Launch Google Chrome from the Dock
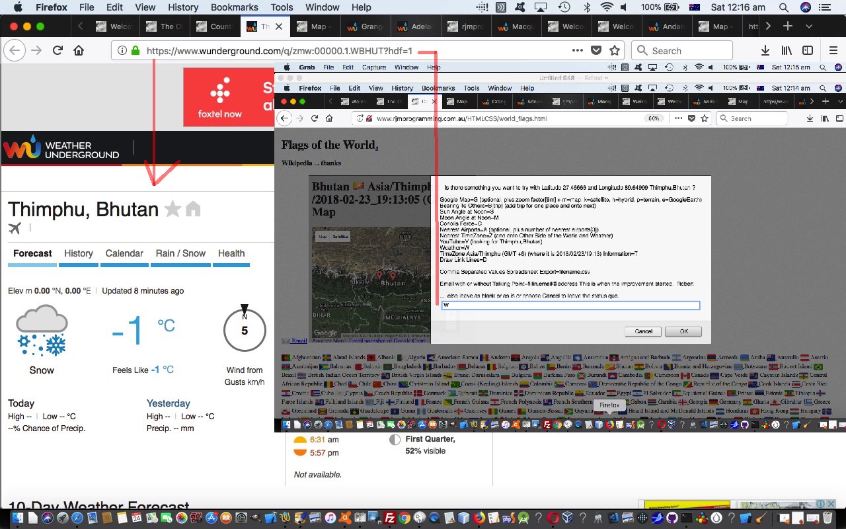The width and height of the screenshot is (846, 529). pos(404,518)
